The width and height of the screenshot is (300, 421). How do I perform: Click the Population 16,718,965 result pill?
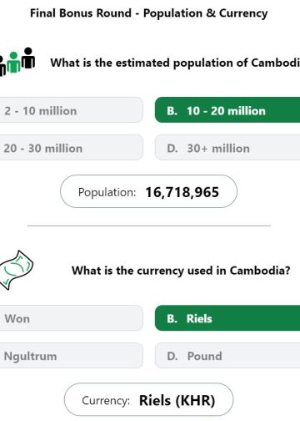coord(148,191)
